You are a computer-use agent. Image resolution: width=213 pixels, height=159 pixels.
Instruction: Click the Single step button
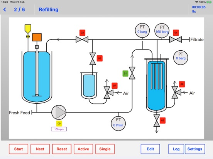[x=105, y=149]
